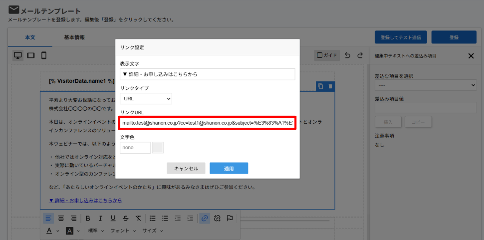This screenshot has height=240, width=484.
Task: Duplicate the selected text block
Action: (x=321, y=86)
